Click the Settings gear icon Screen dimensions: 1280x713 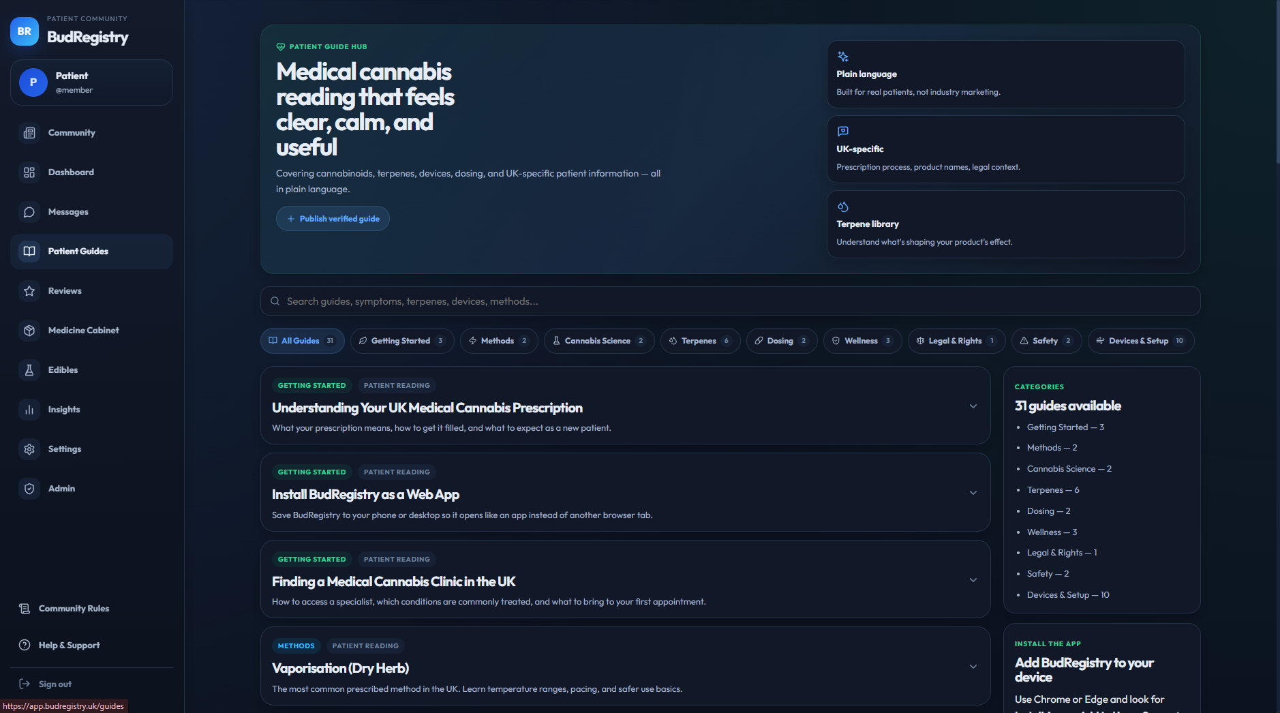click(29, 449)
